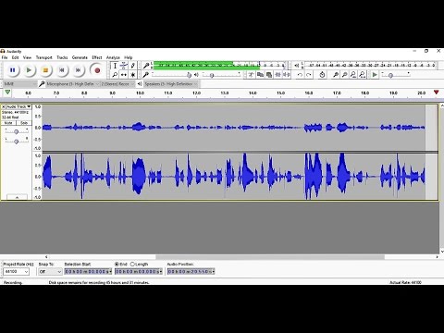Open the Transport menu

[x=44, y=57]
